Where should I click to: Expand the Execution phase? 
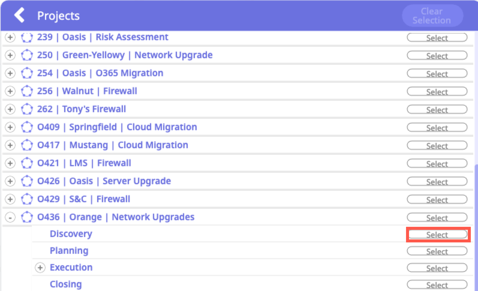(40, 268)
